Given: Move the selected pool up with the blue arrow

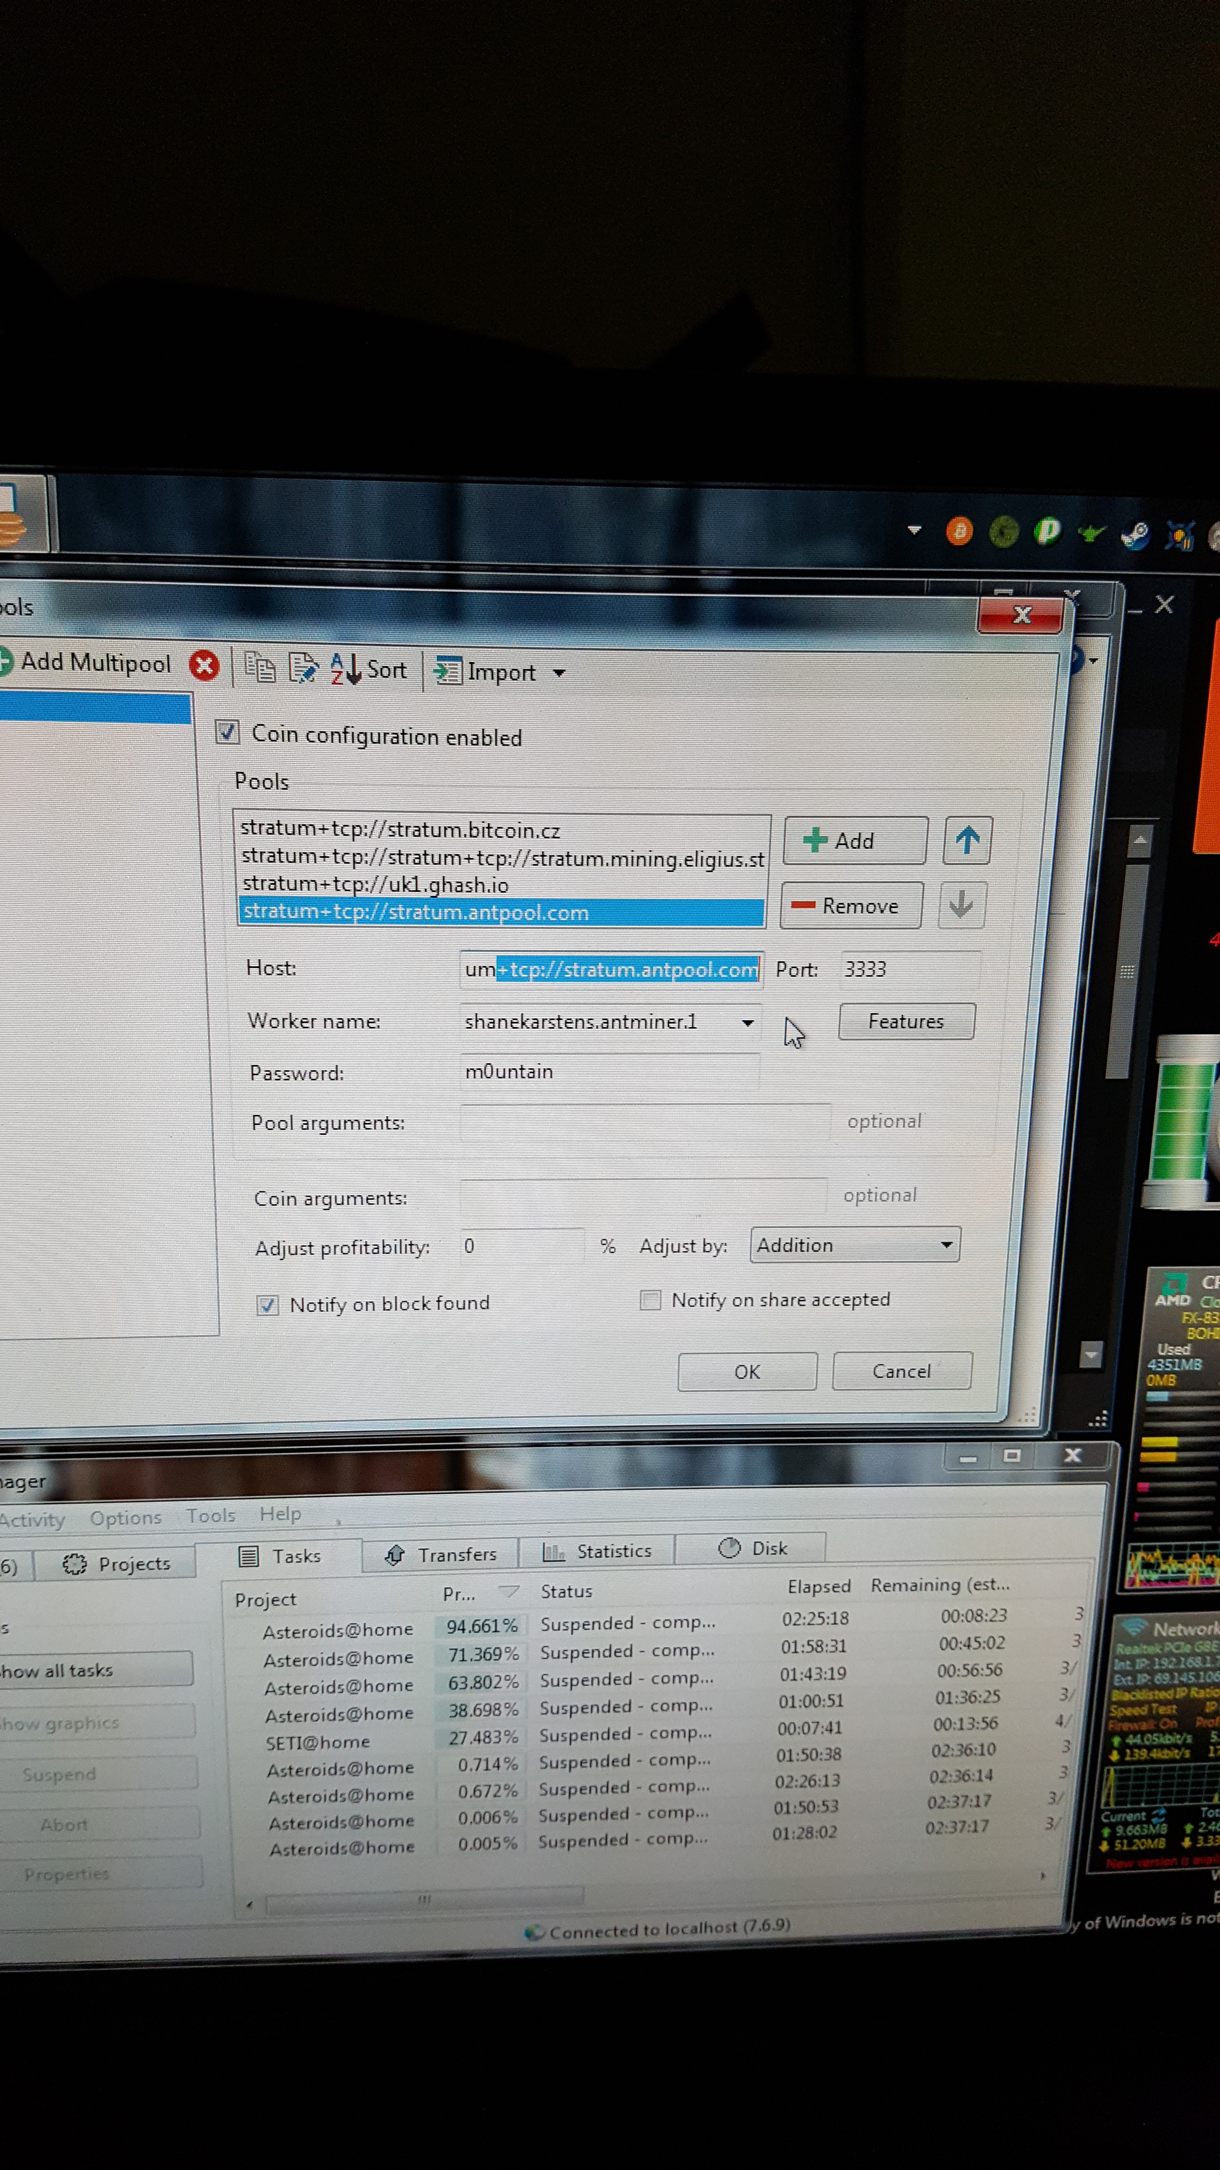Looking at the screenshot, I should point(966,840).
